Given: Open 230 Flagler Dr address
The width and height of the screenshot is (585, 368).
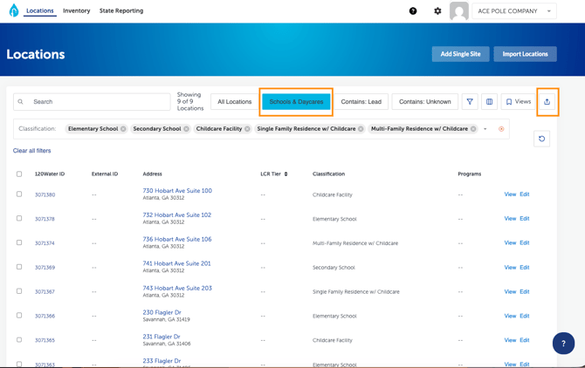Looking at the screenshot, I should click(x=162, y=312).
